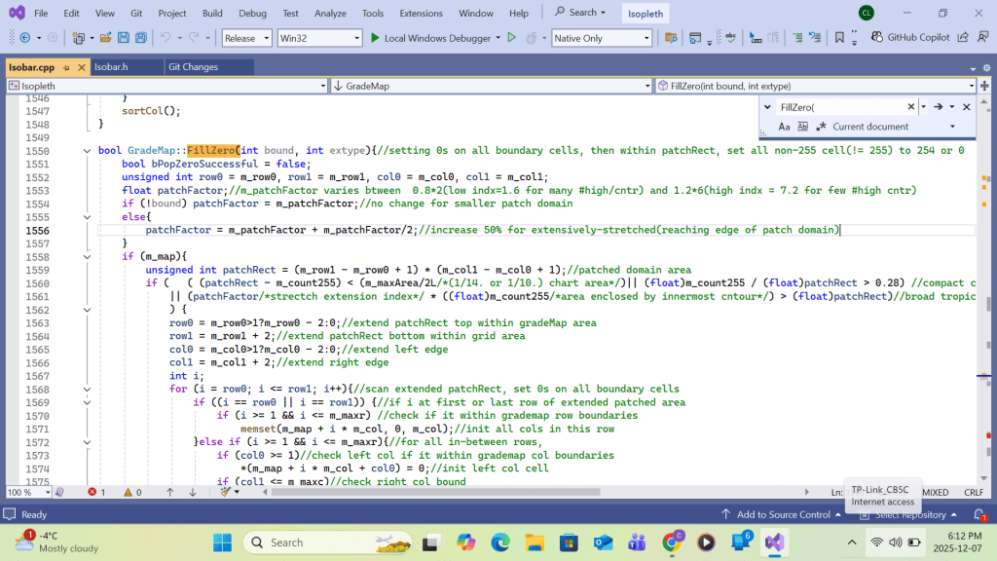Click the green Start Without Debugging arrow
The width and height of the screenshot is (997, 561).
511,38
